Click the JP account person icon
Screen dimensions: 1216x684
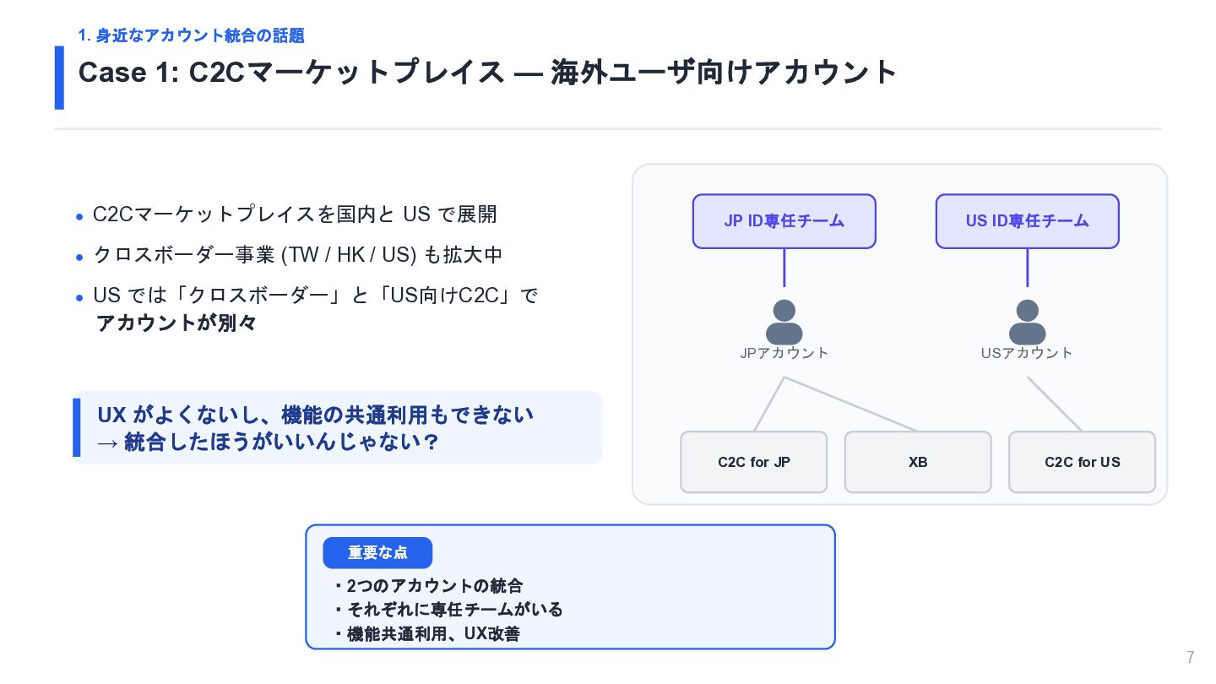tap(784, 322)
